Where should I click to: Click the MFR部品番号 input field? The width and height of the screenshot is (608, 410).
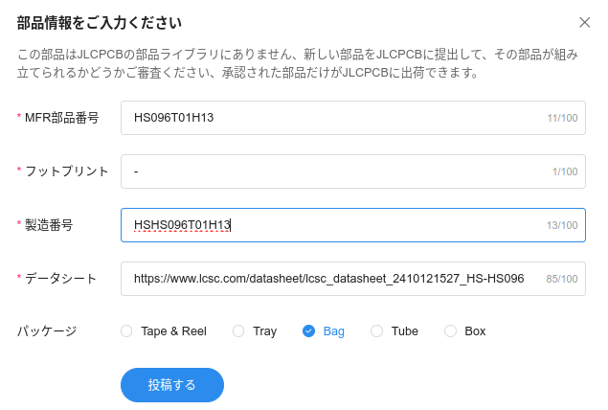click(x=353, y=118)
